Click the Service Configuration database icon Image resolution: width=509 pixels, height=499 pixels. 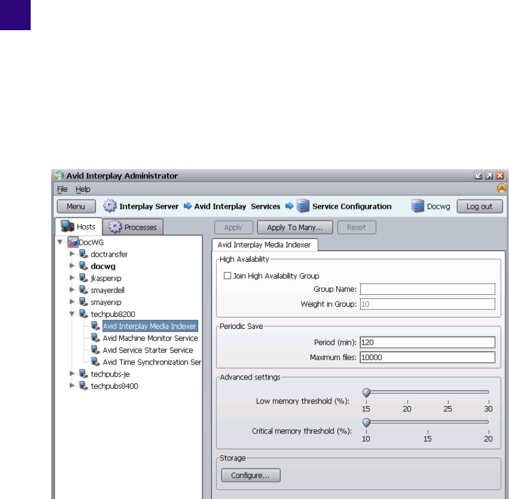303,206
